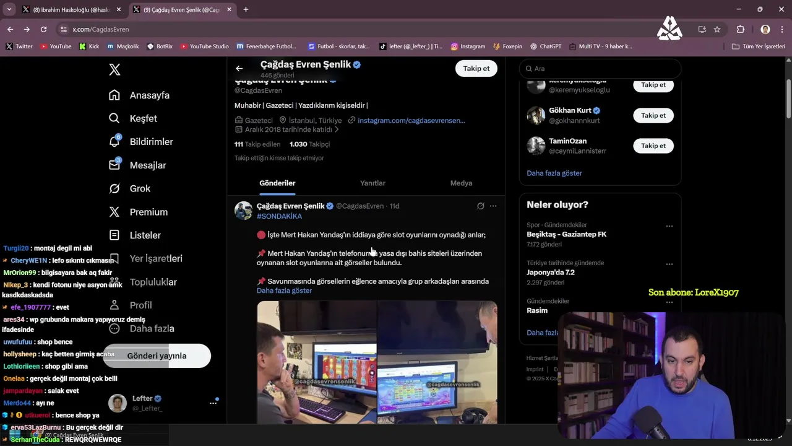Open Grok from the sidebar

[x=130, y=188]
